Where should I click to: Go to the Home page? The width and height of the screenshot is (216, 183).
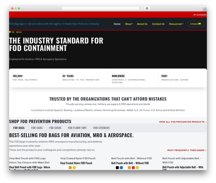[x=117, y=24]
